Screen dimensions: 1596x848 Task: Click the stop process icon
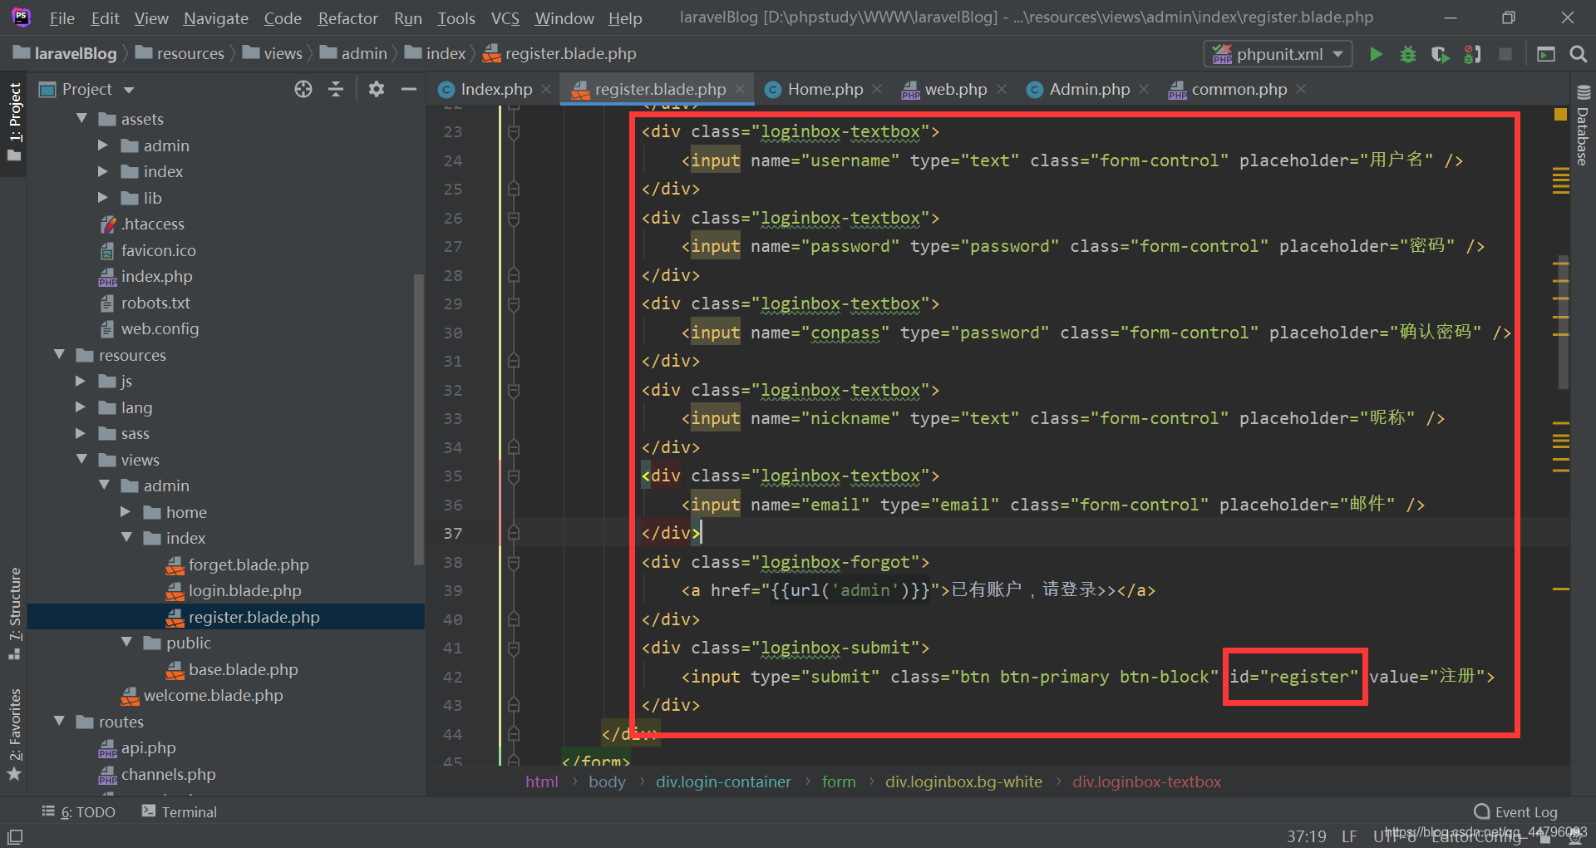coord(1505,54)
